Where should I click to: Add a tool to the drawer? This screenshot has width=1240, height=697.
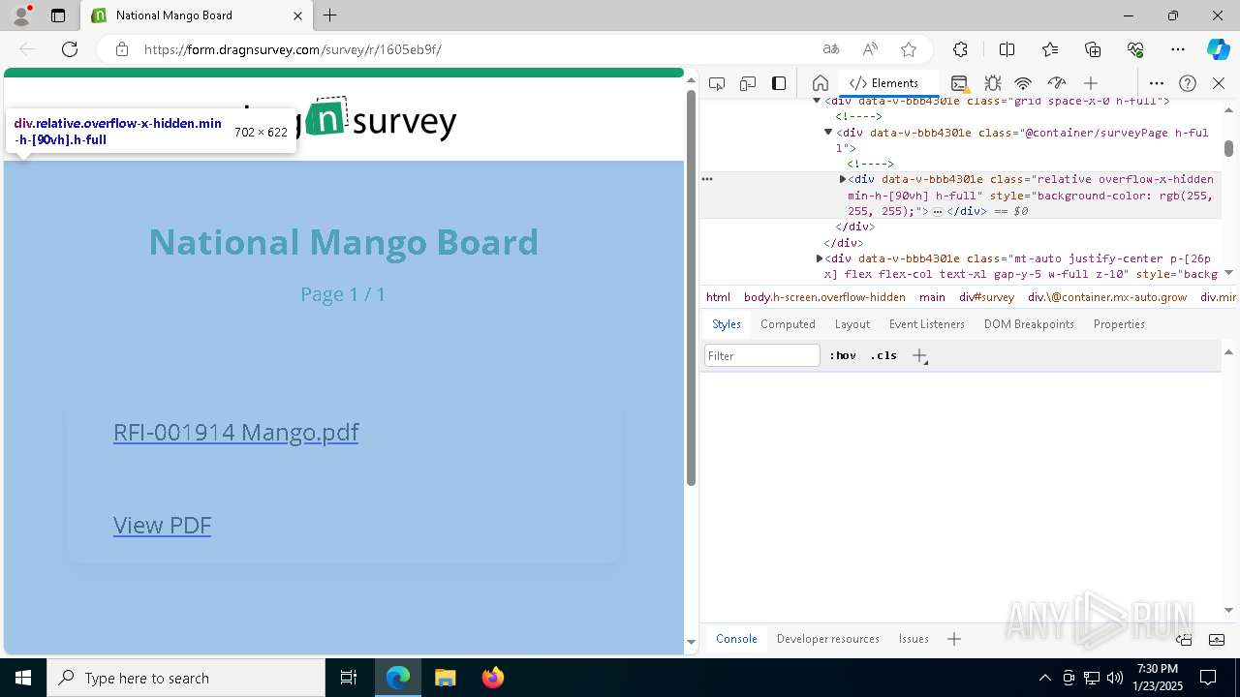tap(954, 639)
